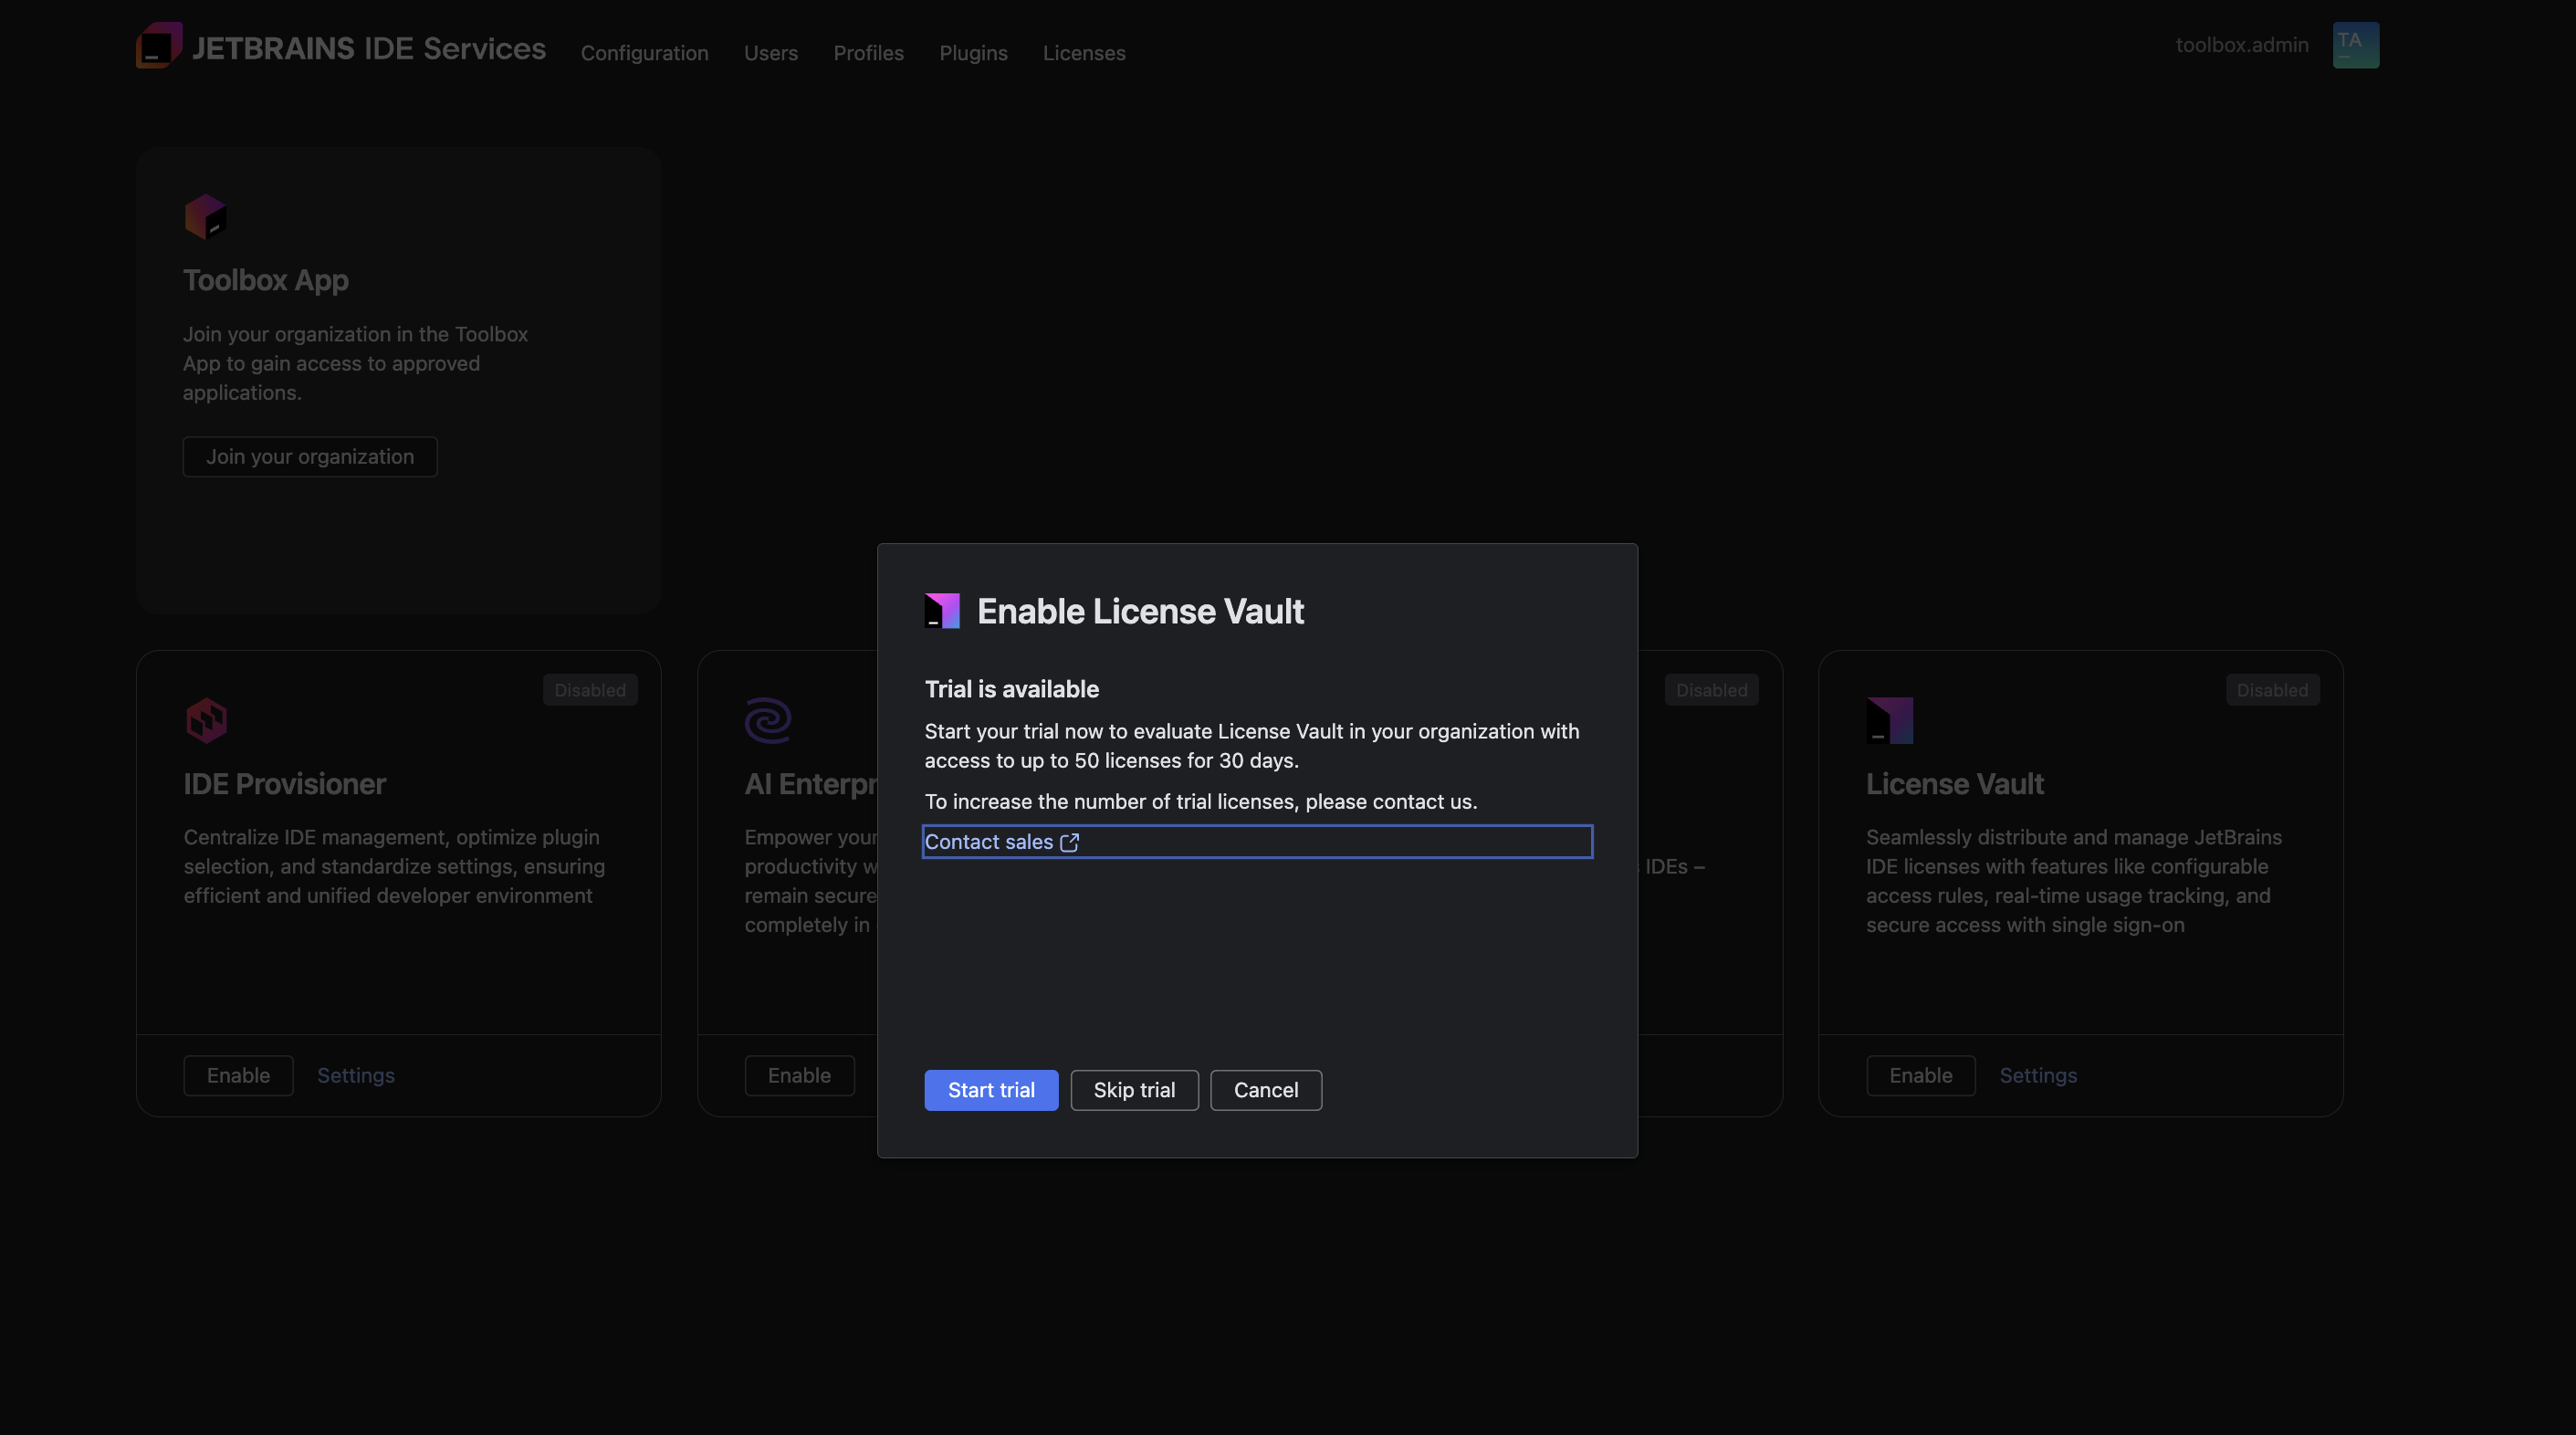Click the external link icon beside Contact sales
2576x1435 pixels.
1069,842
